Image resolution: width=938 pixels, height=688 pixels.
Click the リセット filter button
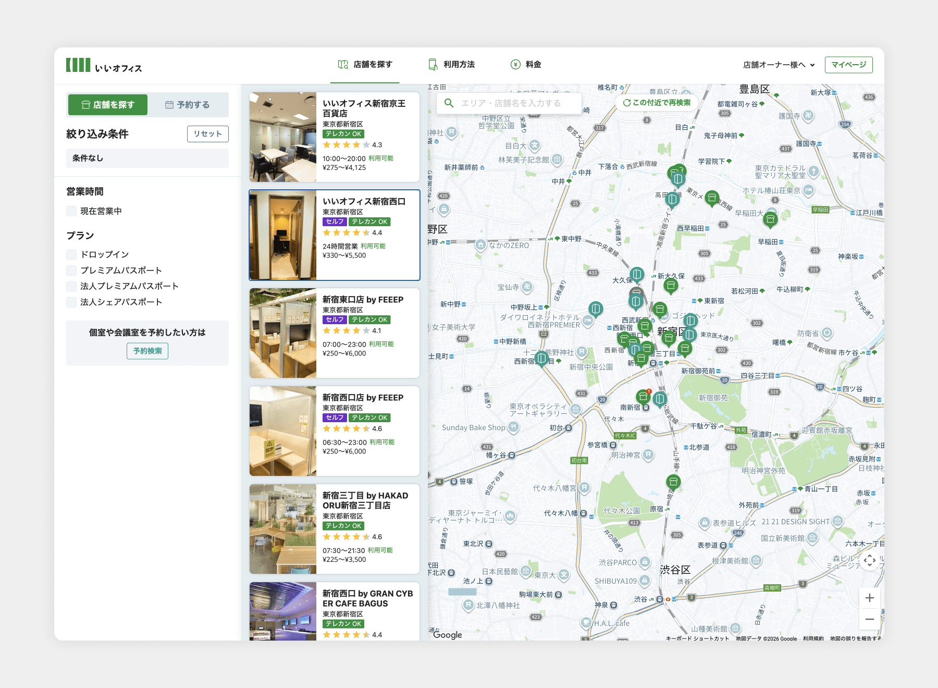point(207,134)
